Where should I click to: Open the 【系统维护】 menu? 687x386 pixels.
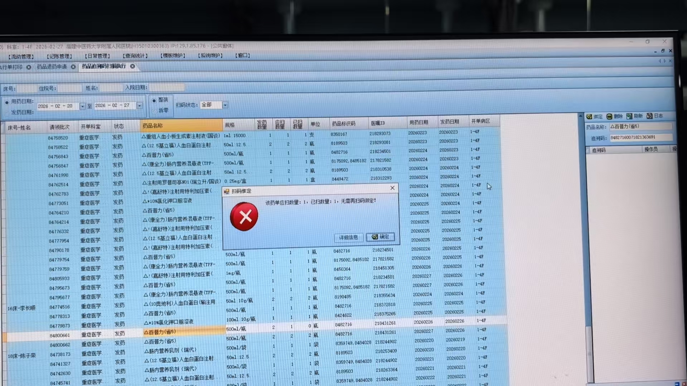coord(211,56)
